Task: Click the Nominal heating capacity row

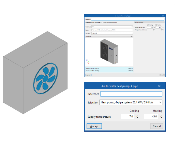Action: 109,71
